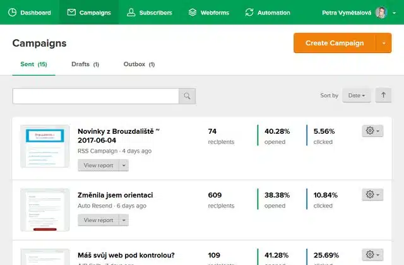The image size is (404, 265).
Task: Open the Webforms menu item
Action: tap(209, 13)
